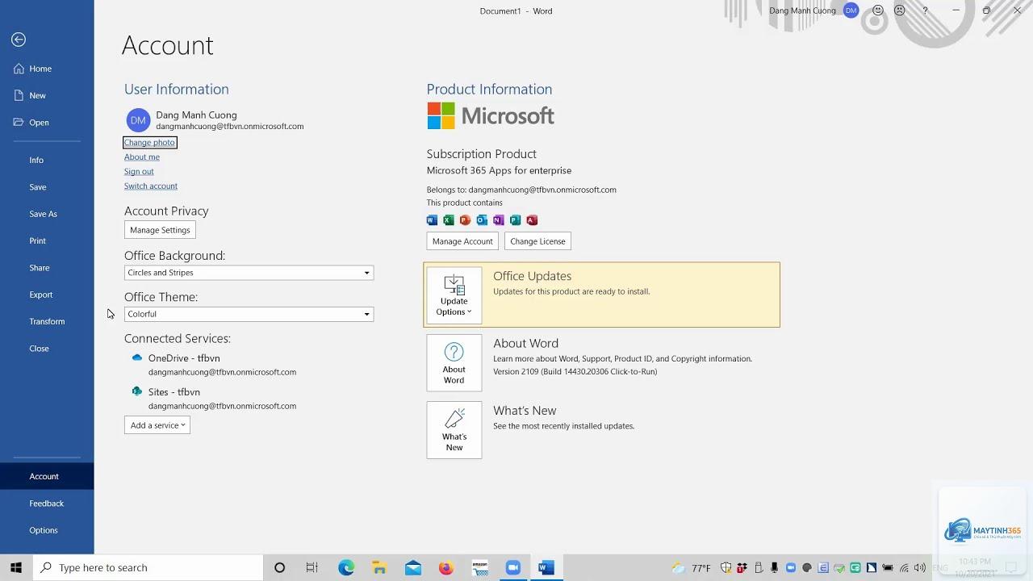
Task: Open the Windows Start menu
Action: [16, 568]
